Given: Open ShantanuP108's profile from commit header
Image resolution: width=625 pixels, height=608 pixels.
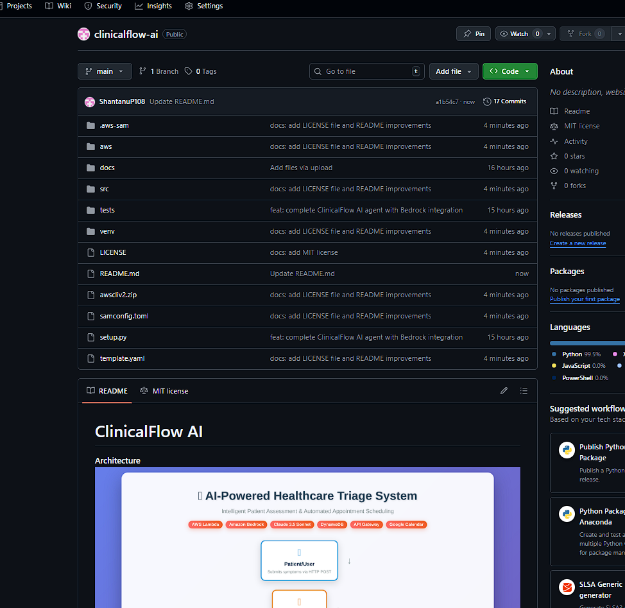Looking at the screenshot, I should (122, 101).
